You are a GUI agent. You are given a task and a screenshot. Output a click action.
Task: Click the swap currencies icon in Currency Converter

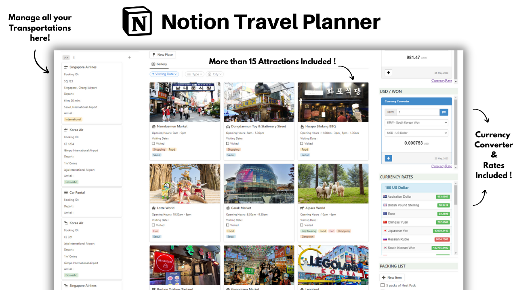tap(443, 112)
